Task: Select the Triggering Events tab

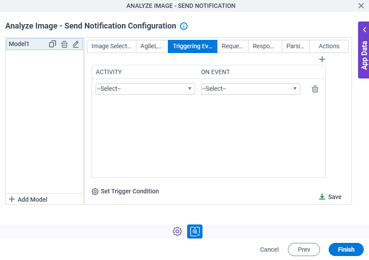Action: tap(192, 46)
